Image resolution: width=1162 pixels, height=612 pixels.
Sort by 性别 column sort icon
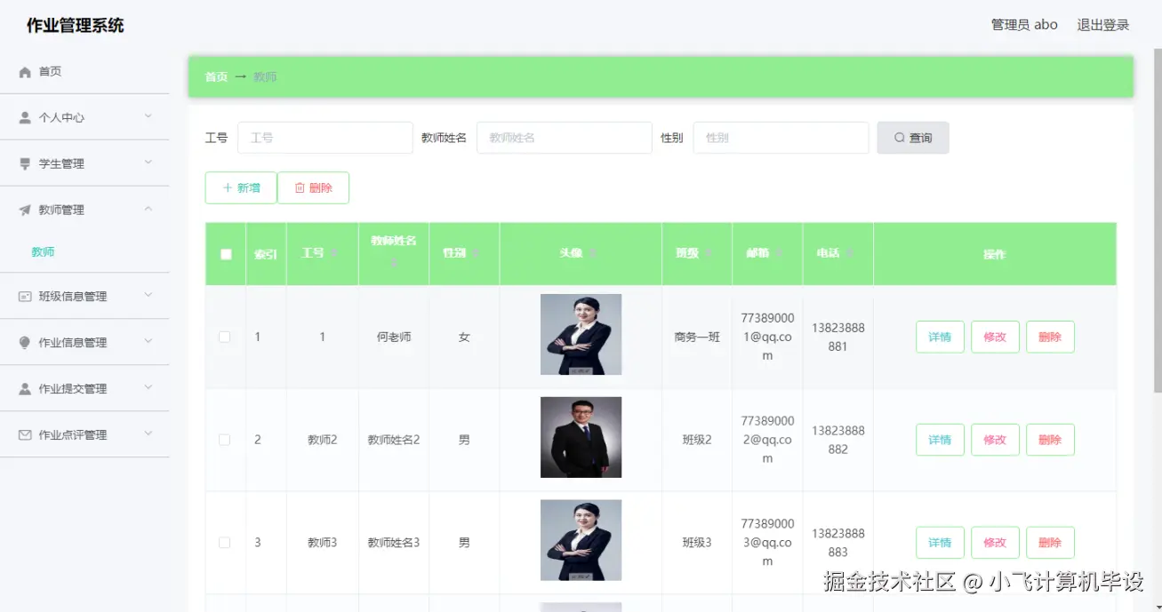[477, 254]
